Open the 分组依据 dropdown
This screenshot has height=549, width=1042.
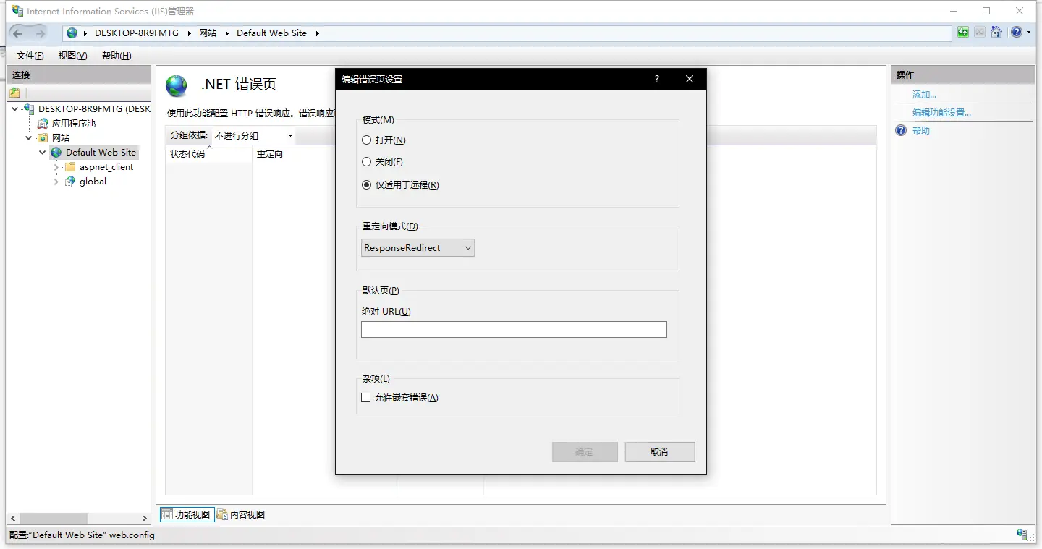(x=253, y=136)
